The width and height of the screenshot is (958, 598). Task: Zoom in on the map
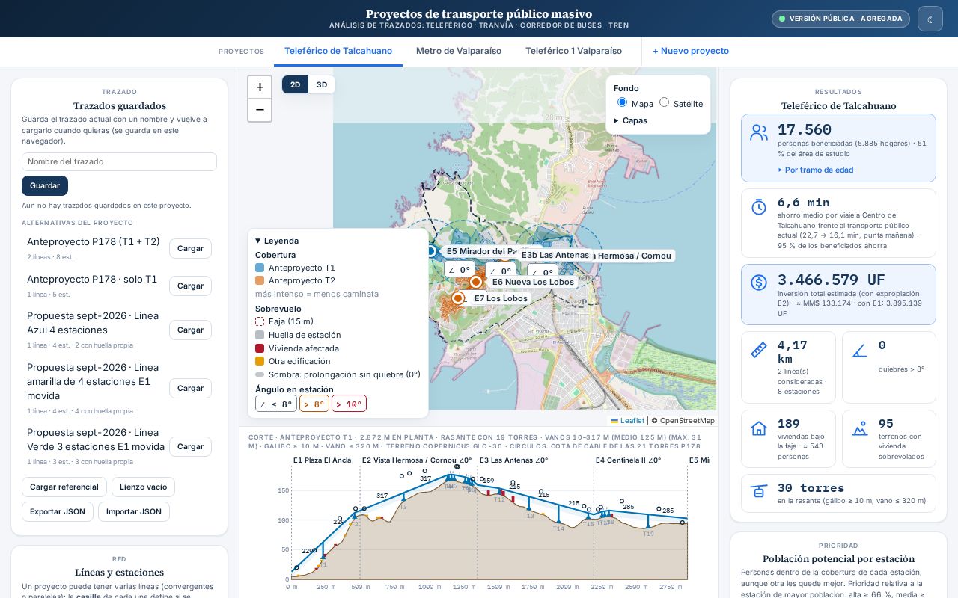(260, 87)
